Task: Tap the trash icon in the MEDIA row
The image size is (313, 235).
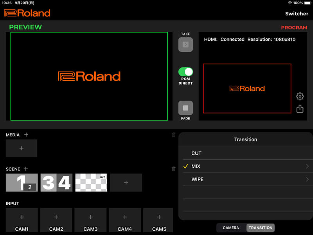Action: 174,134
